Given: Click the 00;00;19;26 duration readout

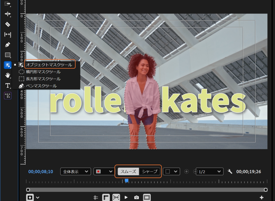Looking at the screenshot, I should [x=249, y=172].
